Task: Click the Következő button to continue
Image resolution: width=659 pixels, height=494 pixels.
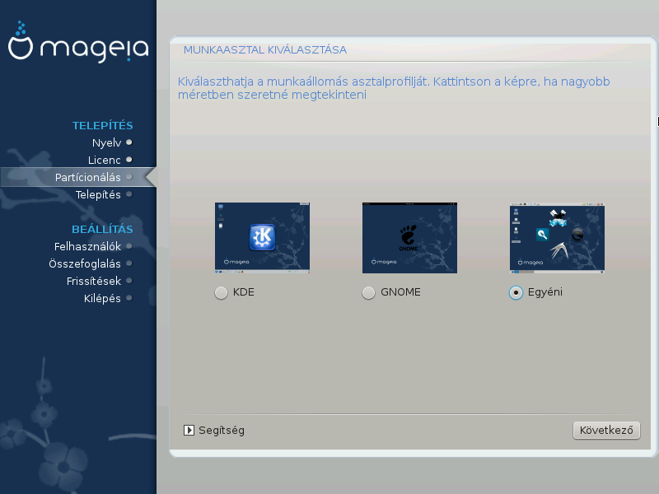Action: tap(606, 430)
